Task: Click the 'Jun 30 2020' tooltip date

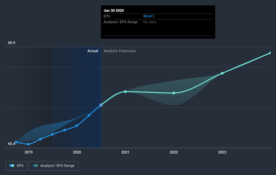Action: point(114,10)
